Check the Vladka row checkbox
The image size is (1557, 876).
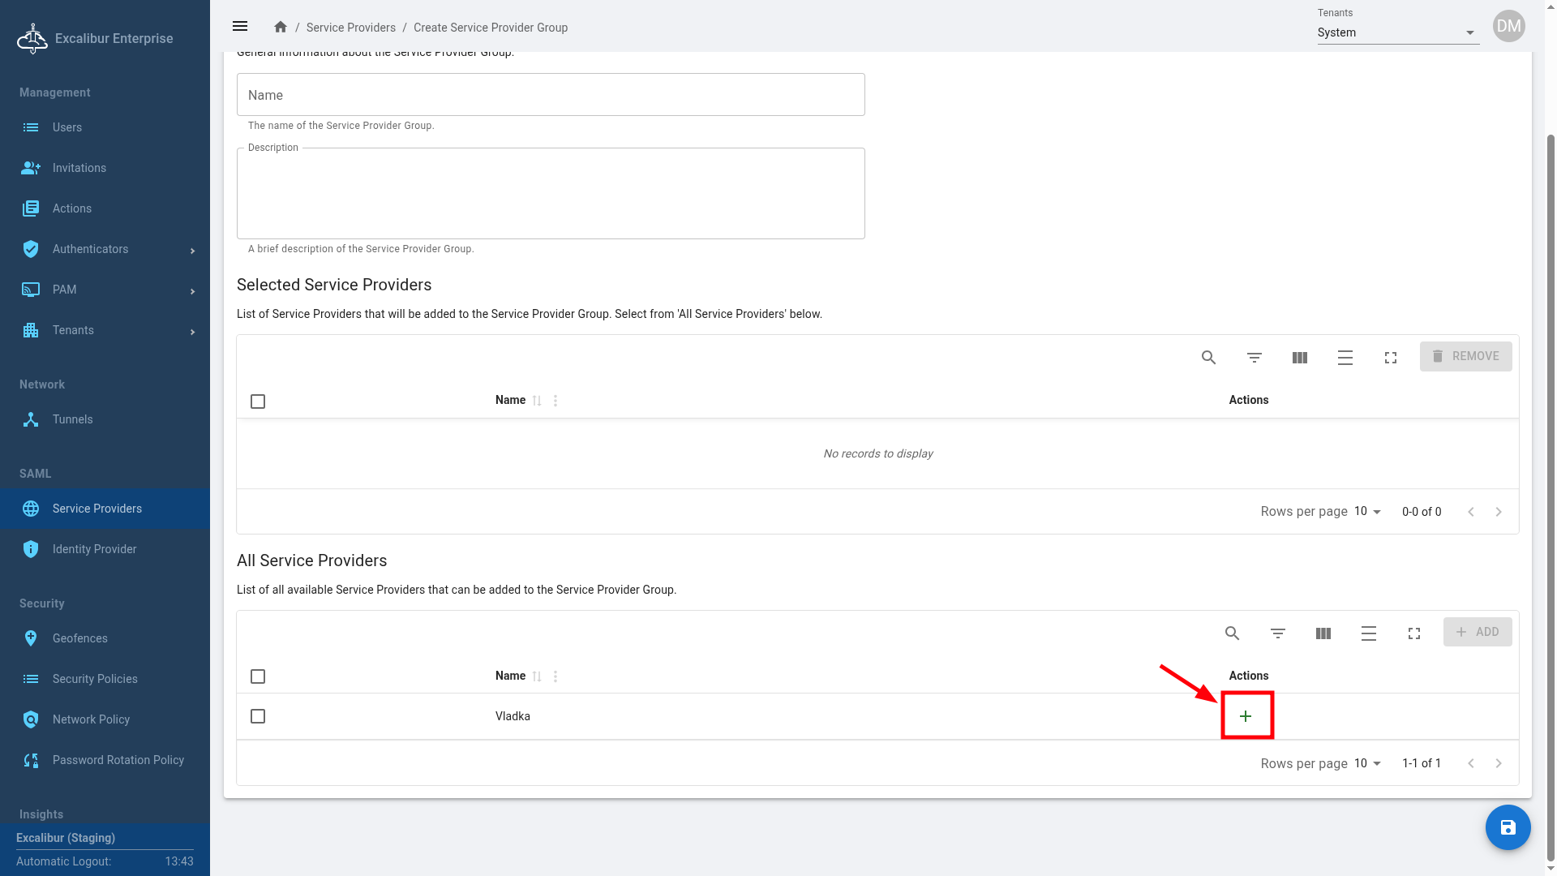click(258, 716)
